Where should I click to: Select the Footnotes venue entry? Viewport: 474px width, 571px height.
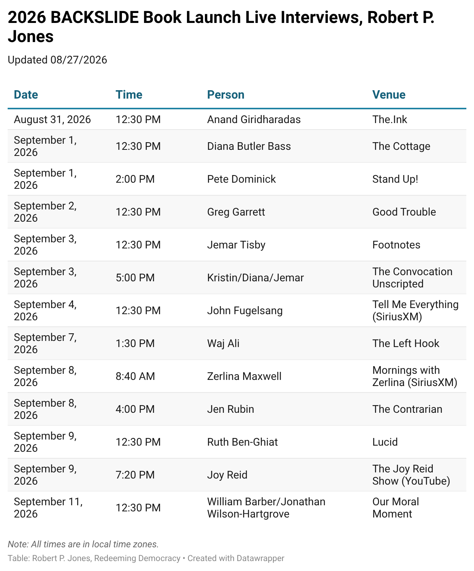click(396, 245)
